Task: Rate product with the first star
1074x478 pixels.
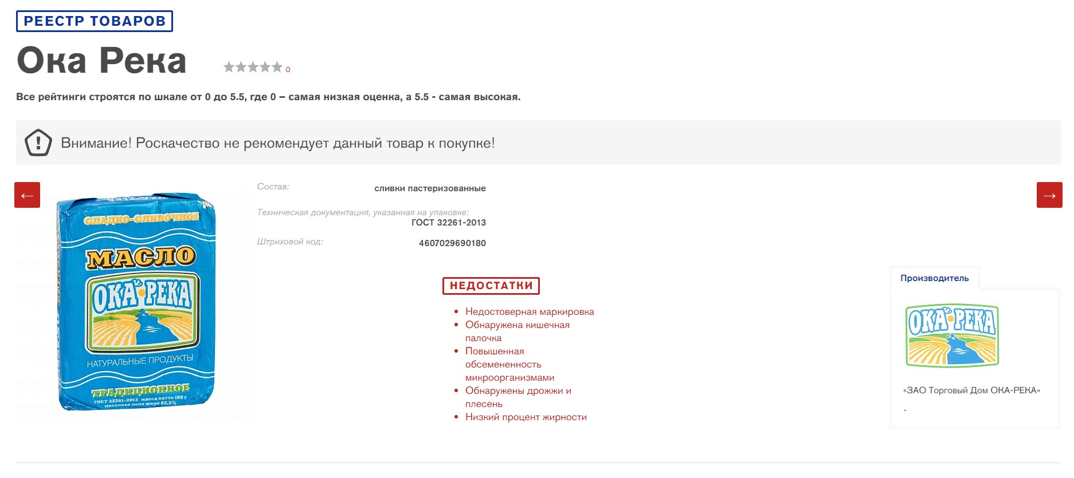Action: pyautogui.click(x=229, y=67)
